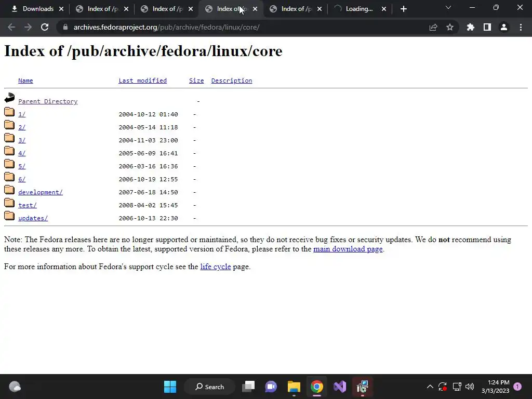532x399 pixels.
Task: Open weather widget in taskbar corner
Action: tap(15, 387)
